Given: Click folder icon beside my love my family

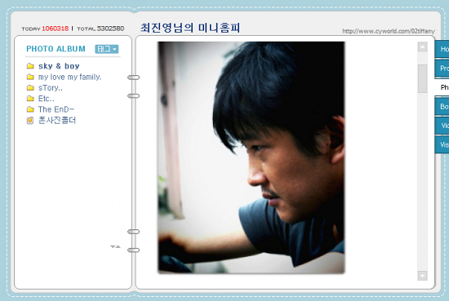Looking at the screenshot, I should tap(30, 77).
